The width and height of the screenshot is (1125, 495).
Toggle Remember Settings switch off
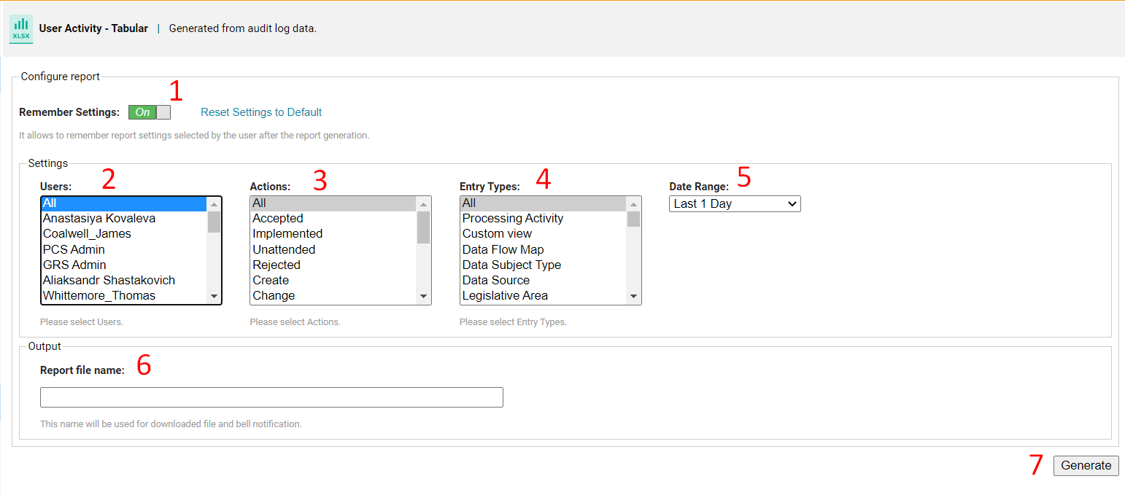click(x=150, y=112)
